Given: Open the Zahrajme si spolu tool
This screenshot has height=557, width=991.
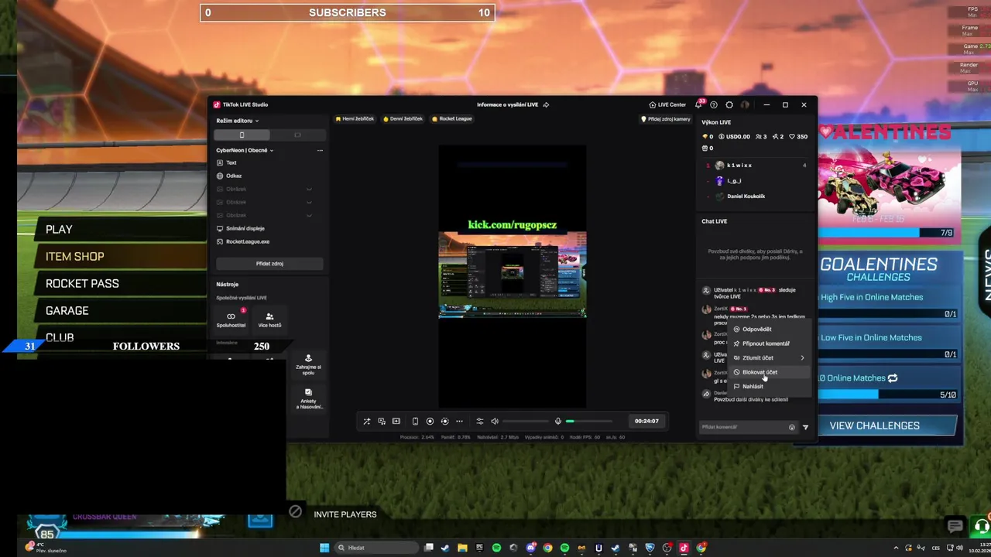Looking at the screenshot, I should click(x=308, y=365).
